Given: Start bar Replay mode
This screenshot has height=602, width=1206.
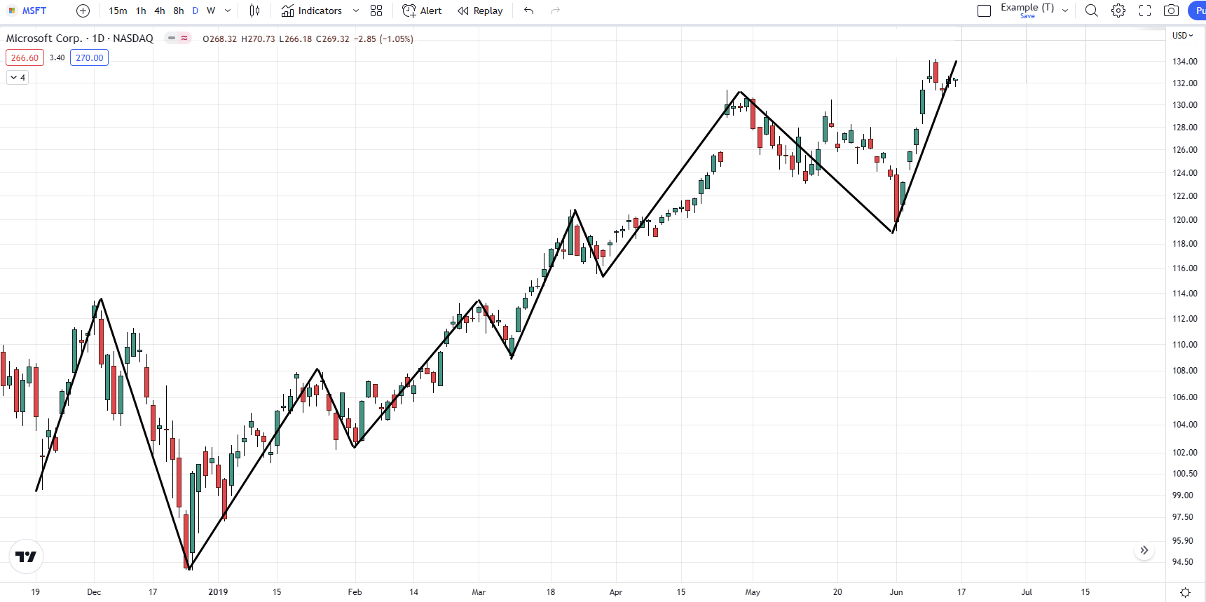Looking at the screenshot, I should (x=481, y=11).
